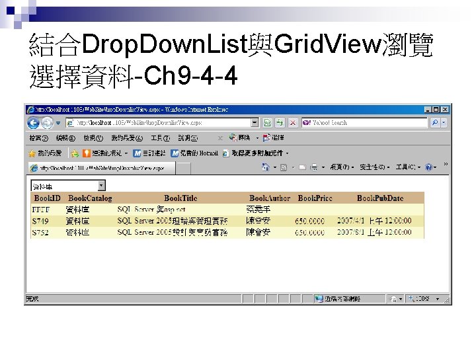The image size is (476, 357).
Task: Click the read mail envelope icon
Action: click(x=302, y=167)
